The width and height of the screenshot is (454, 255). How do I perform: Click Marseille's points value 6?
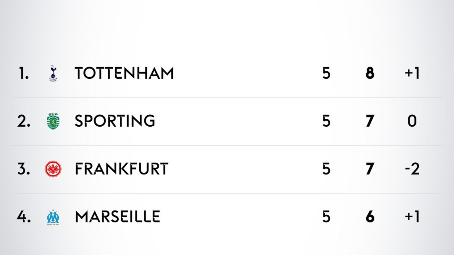coord(370,217)
